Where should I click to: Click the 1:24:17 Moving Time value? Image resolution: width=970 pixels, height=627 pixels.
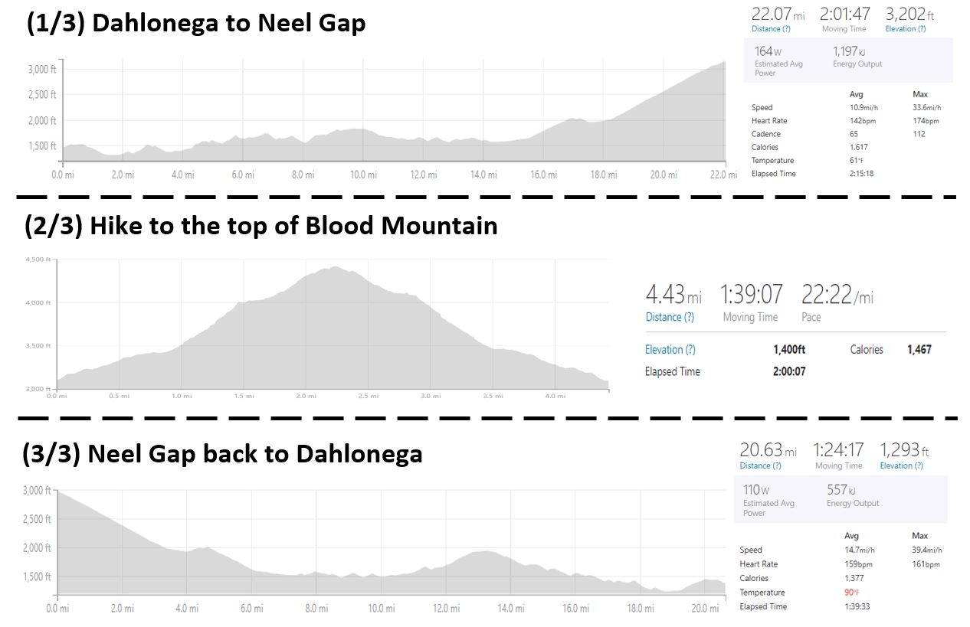click(x=838, y=450)
